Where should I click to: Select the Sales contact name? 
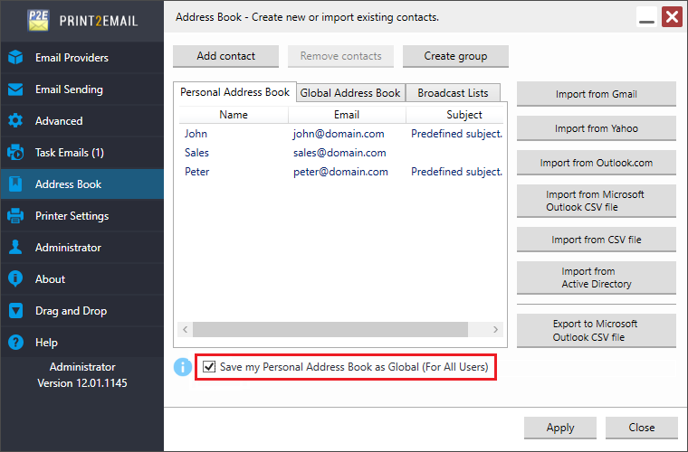pos(196,153)
